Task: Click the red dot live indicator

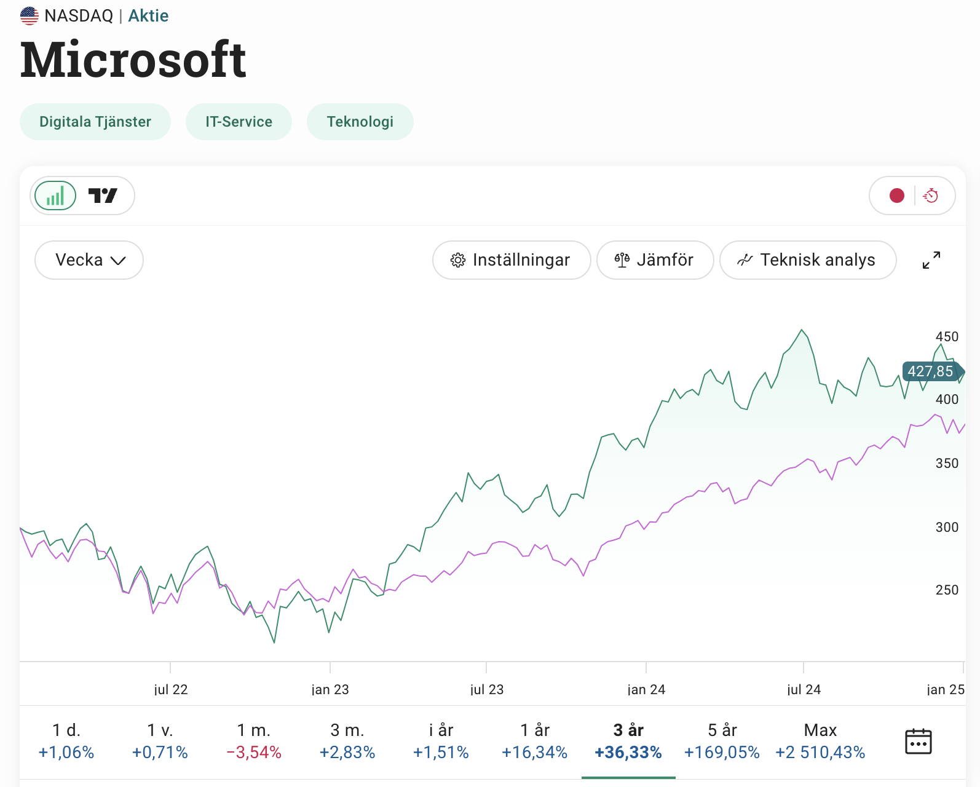Action: tap(896, 196)
